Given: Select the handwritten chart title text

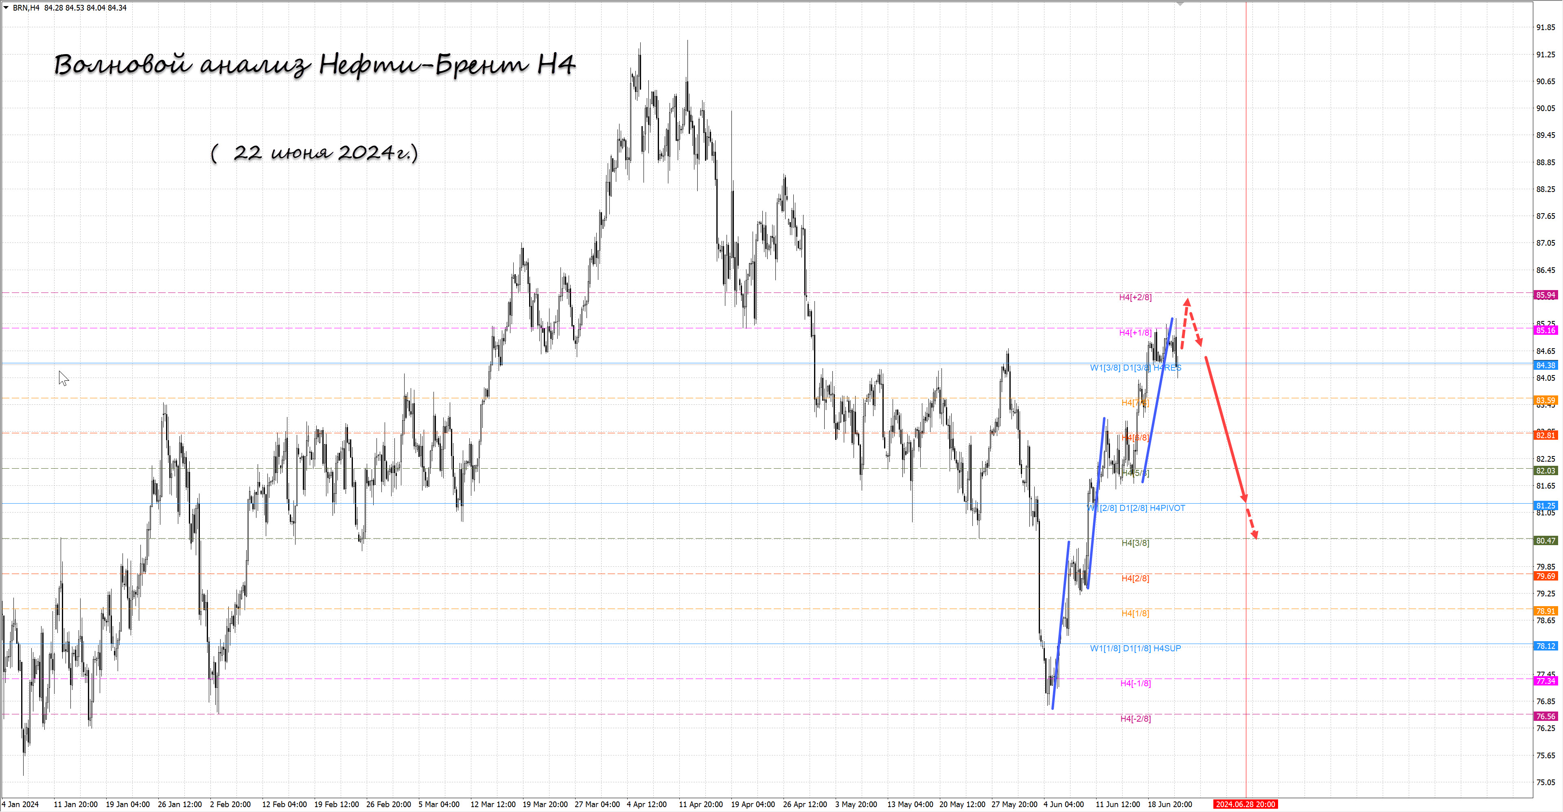Looking at the screenshot, I should (x=314, y=65).
